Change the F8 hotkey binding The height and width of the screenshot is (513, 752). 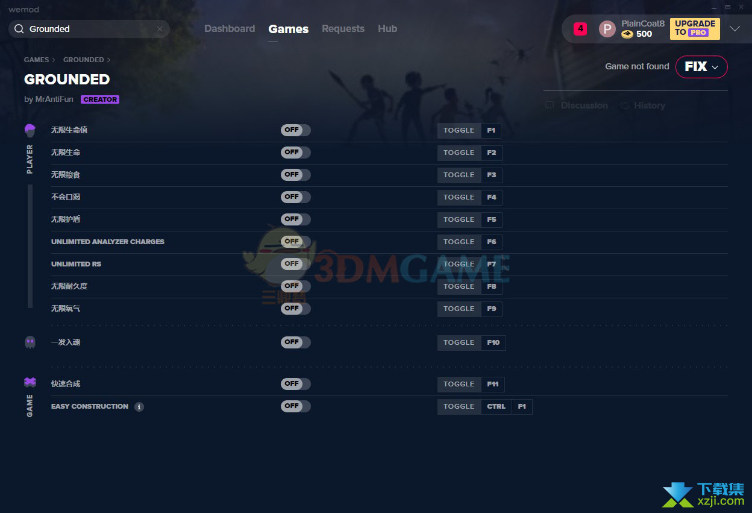click(x=492, y=286)
